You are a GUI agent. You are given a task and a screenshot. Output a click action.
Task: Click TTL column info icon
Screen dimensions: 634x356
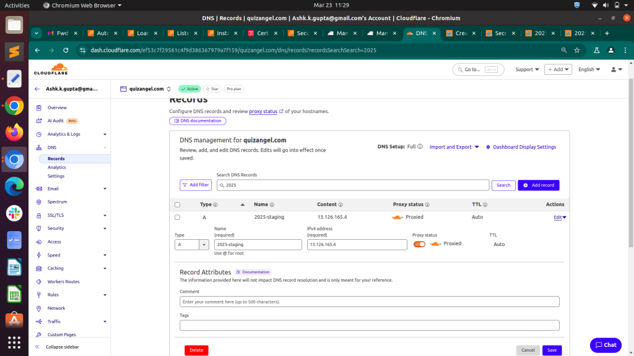(x=485, y=205)
